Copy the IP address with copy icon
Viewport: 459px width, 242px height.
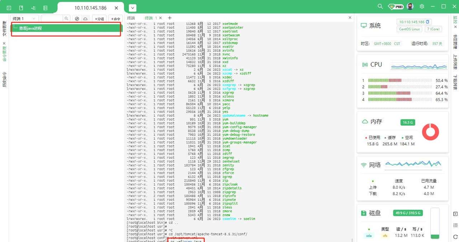point(427,22)
